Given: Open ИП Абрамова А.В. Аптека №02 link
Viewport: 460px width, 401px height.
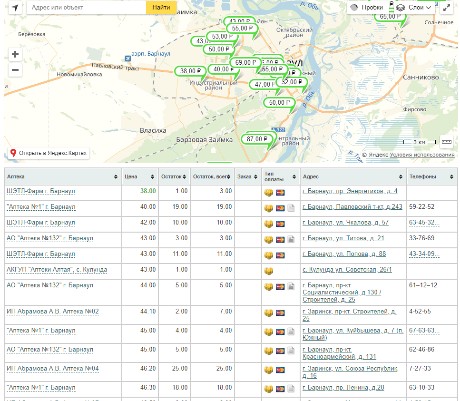Looking at the screenshot, I should pos(52,312).
